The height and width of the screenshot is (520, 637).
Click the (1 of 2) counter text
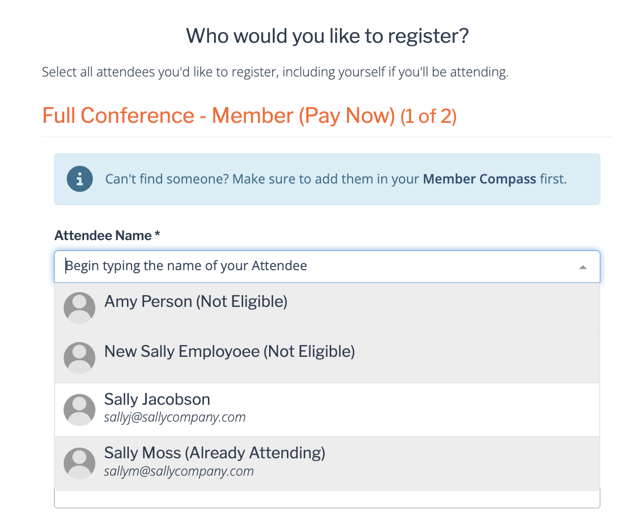tap(429, 116)
